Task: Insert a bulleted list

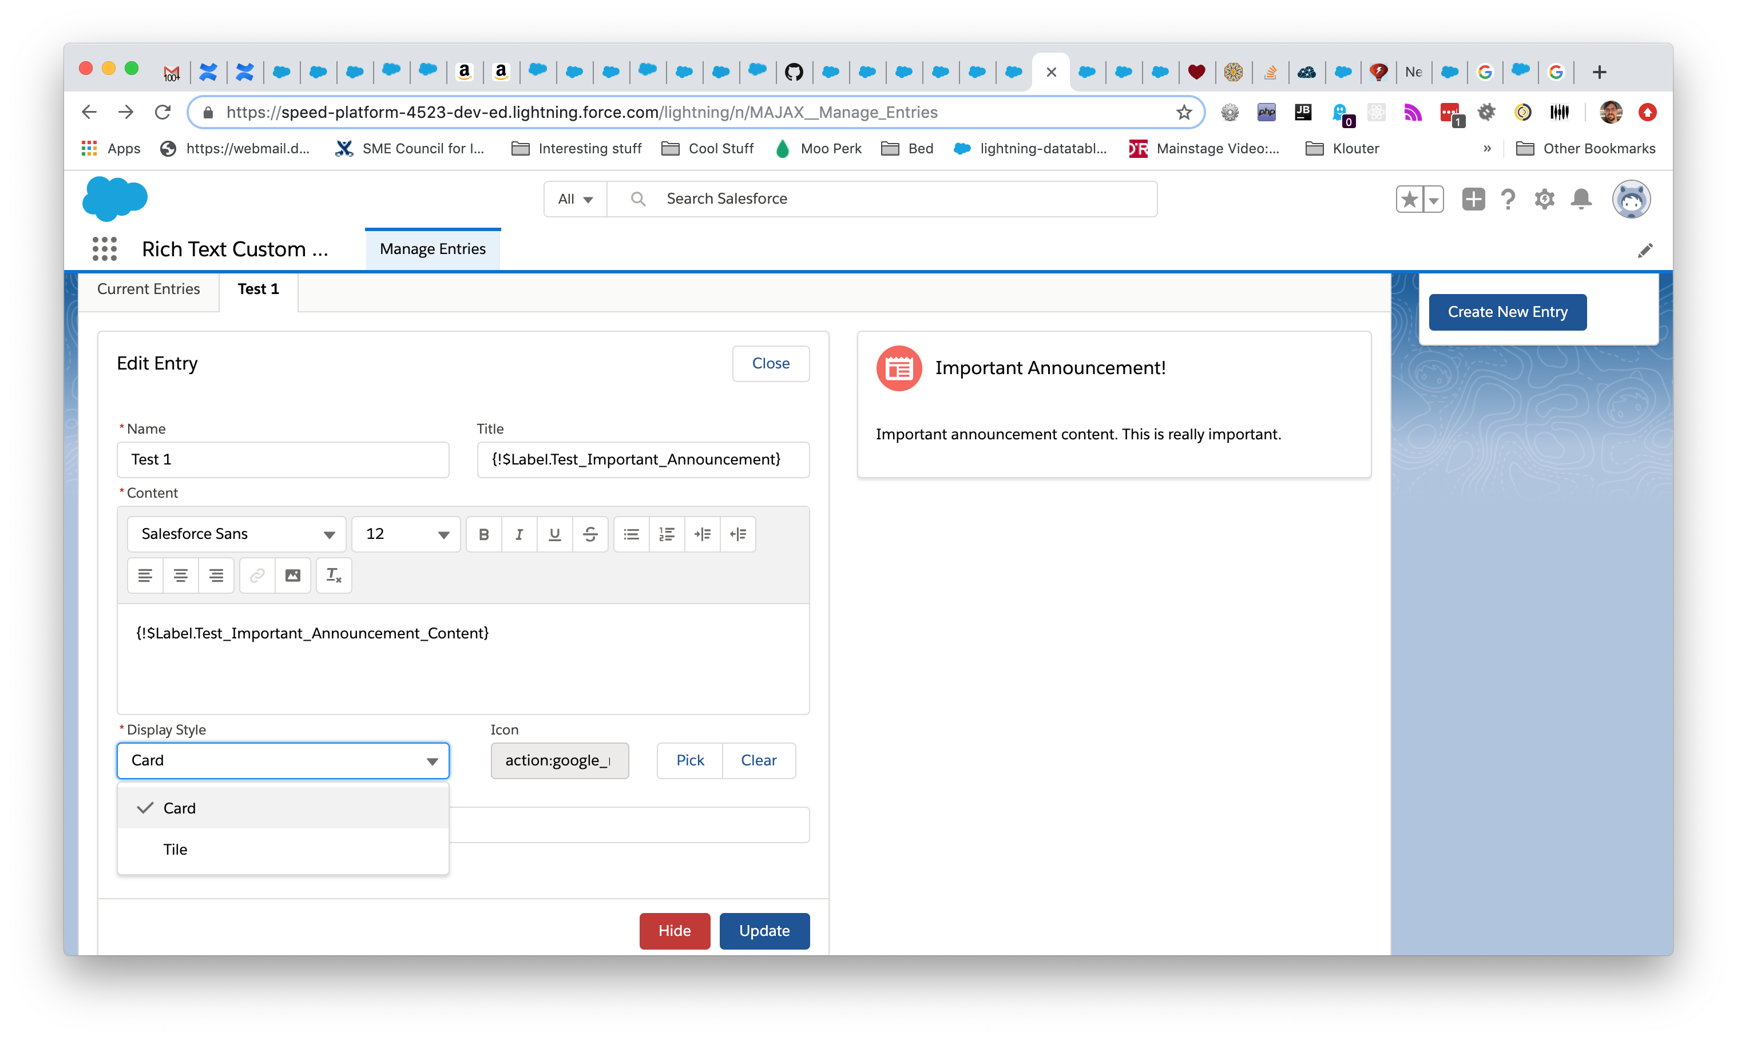Action: pyautogui.click(x=631, y=534)
